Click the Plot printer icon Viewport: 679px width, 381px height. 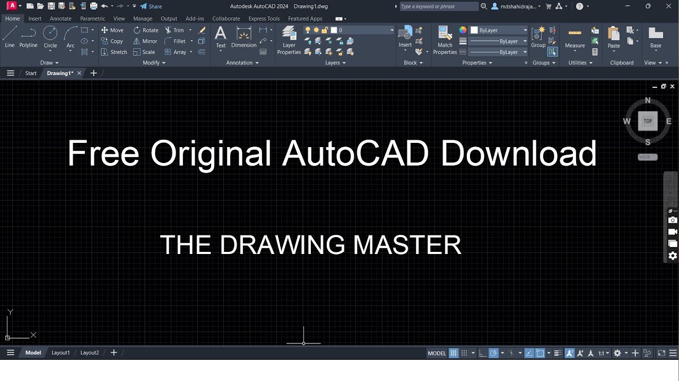[x=94, y=6]
